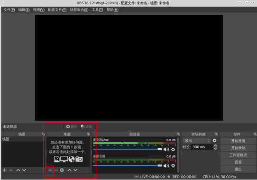Enable 工作室模式 button
The height and width of the screenshot is (180, 257).
pyautogui.click(x=238, y=155)
